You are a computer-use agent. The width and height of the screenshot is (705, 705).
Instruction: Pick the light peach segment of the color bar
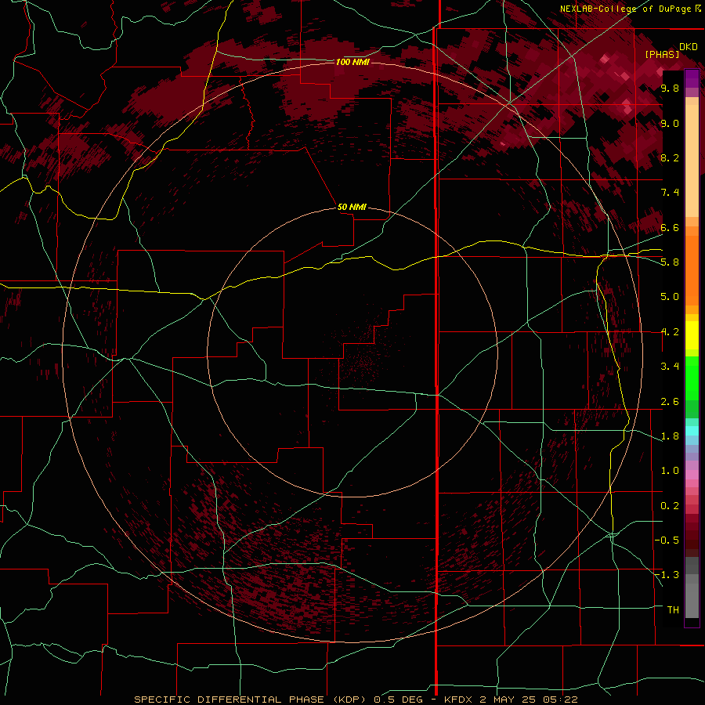pyautogui.click(x=692, y=162)
